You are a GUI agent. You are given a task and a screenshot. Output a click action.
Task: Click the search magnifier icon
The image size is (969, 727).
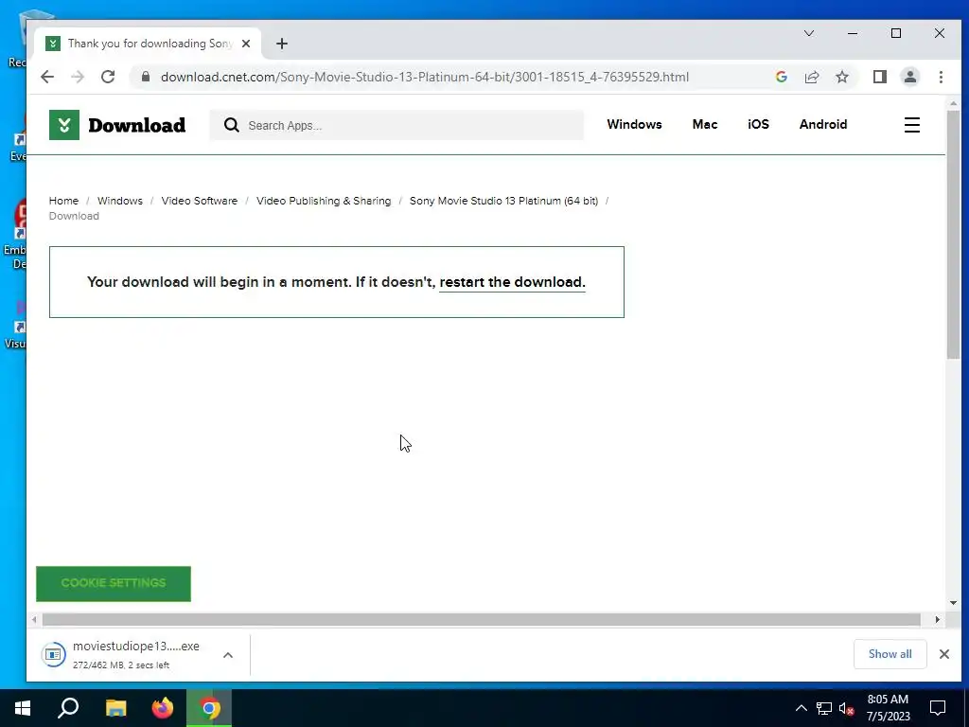pos(231,126)
